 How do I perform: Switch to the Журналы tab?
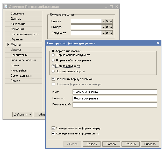point(24,39)
